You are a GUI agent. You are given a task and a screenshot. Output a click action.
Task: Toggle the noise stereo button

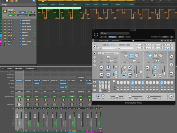tap(147, 75)
